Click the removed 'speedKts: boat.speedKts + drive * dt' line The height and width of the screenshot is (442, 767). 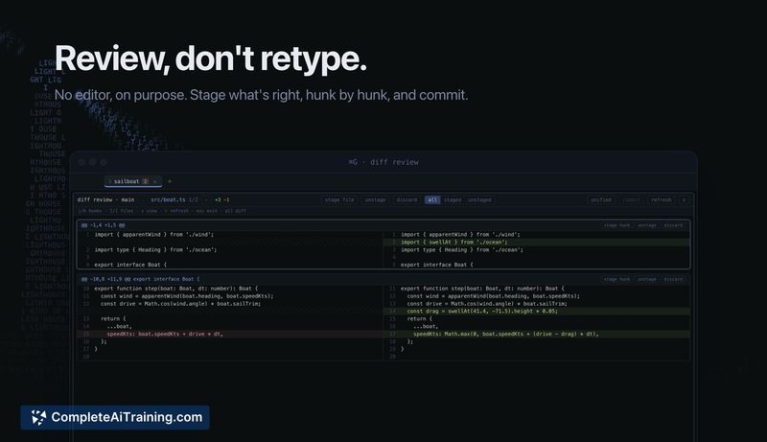tap(230, 334)
